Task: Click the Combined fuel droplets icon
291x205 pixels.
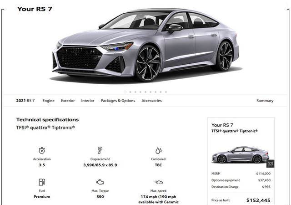Action: pyautogui.click(x=158, y=150)
